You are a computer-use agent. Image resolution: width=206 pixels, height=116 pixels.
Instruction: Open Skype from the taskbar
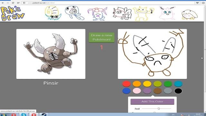[x=24, y=115]
